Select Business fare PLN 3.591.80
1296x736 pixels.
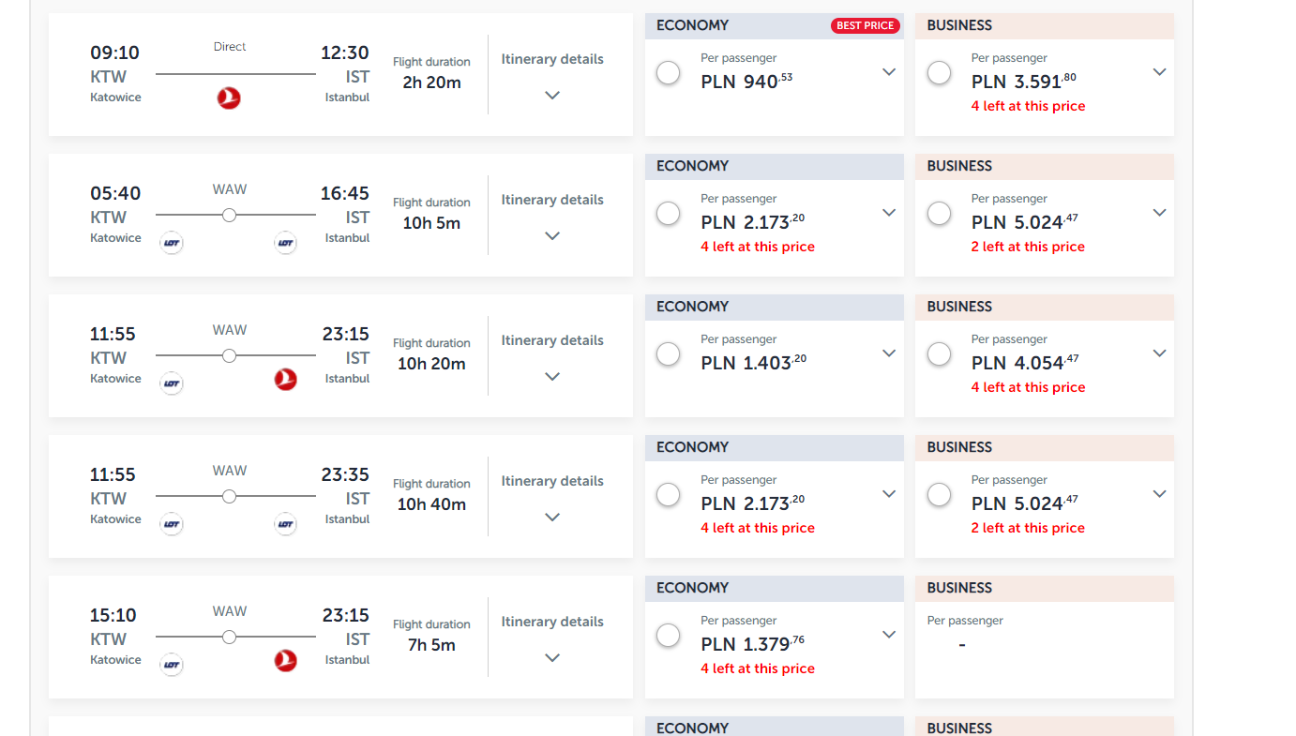(939, 73)
